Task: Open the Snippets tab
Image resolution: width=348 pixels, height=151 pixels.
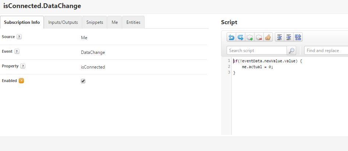Action: (x=95, y=22)
